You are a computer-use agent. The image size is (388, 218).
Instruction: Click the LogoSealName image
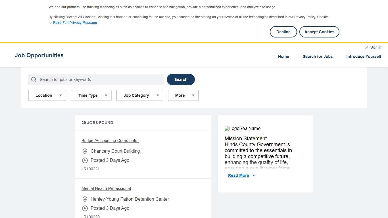[x=242, y=129]
